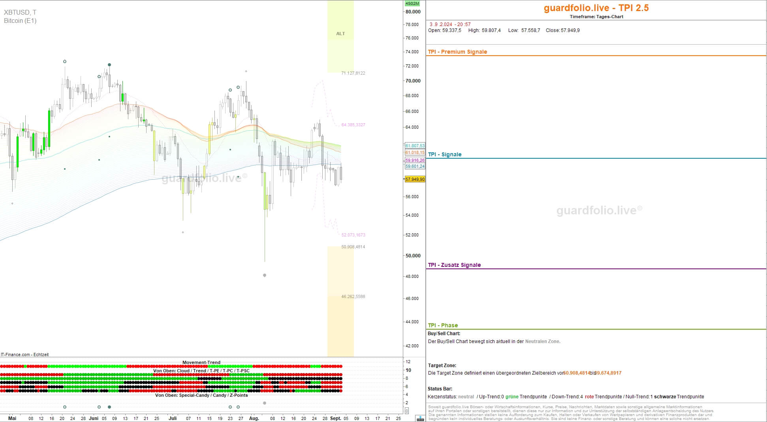This screenshot has height=422, width=767.
Task: Click the yellow 57.949,90 current price tag
Action: [x=415, y=179]
